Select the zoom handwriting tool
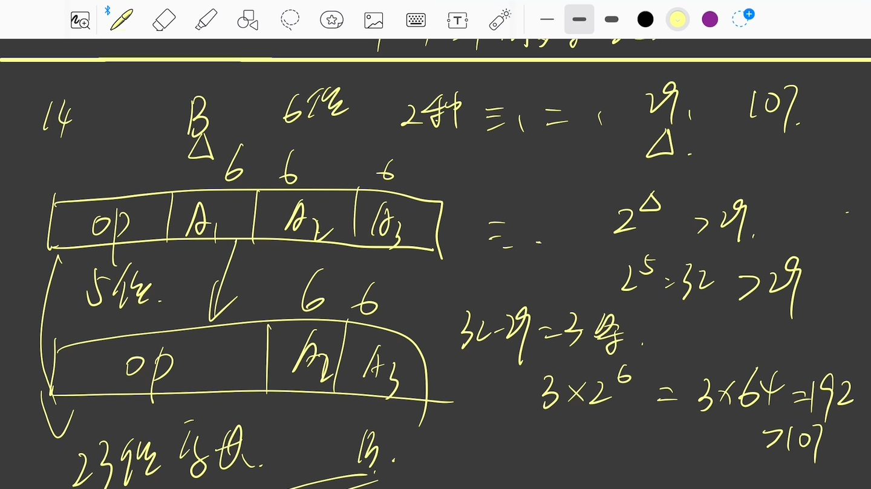Image resolution: width=871 pixels, height=489 pixels. (80, 20)
